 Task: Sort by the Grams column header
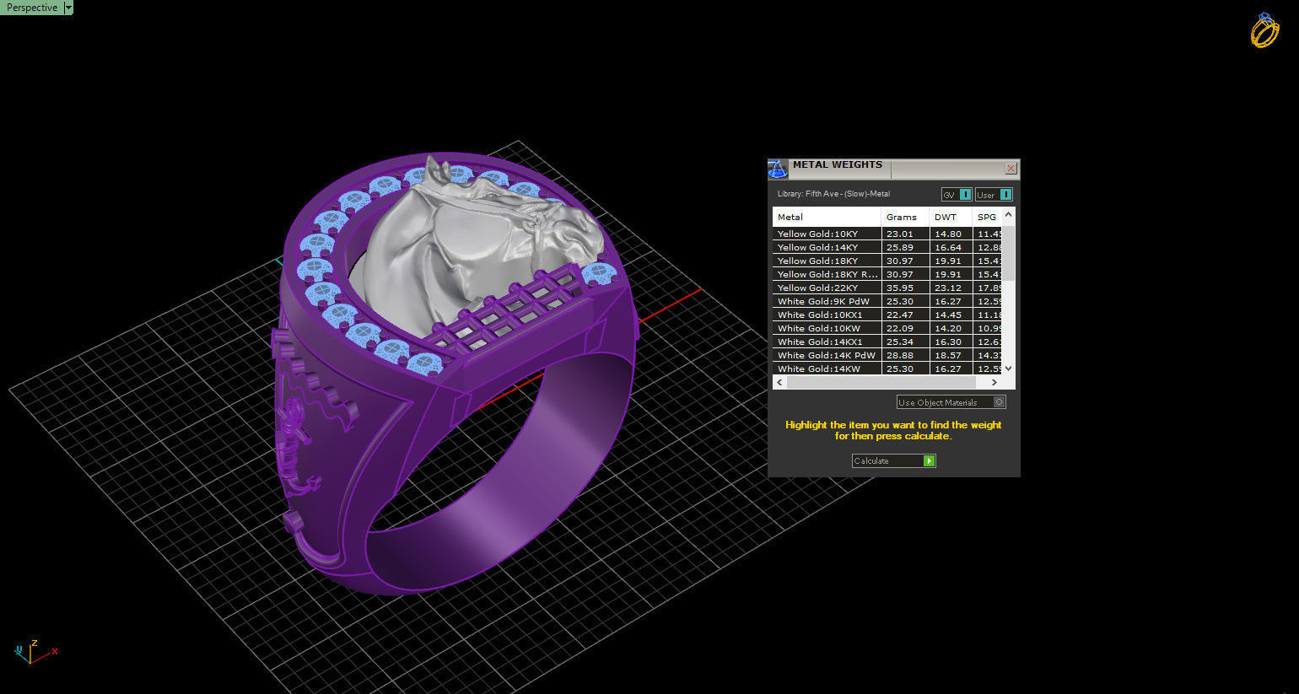905,217
